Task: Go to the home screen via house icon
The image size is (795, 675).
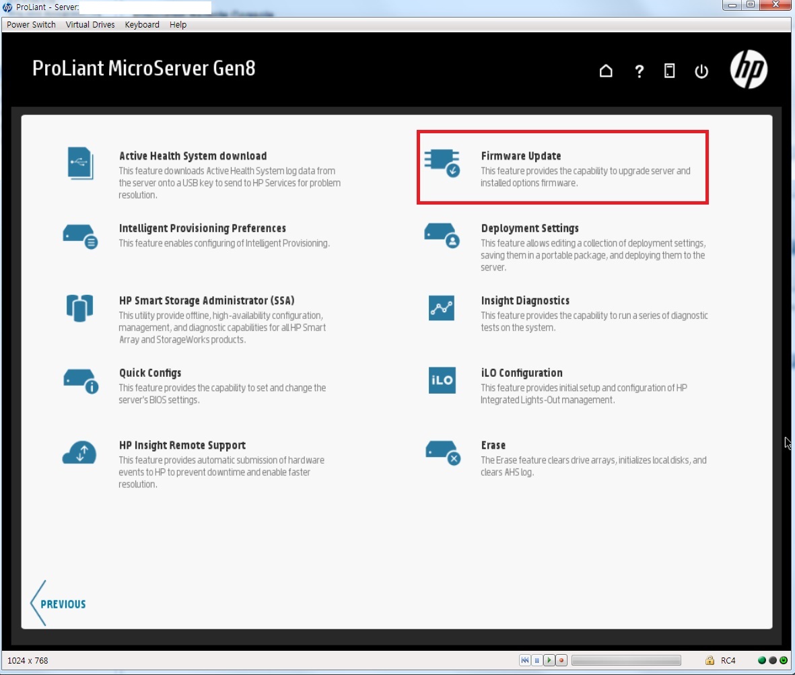Action: click(x=606, y=71)
